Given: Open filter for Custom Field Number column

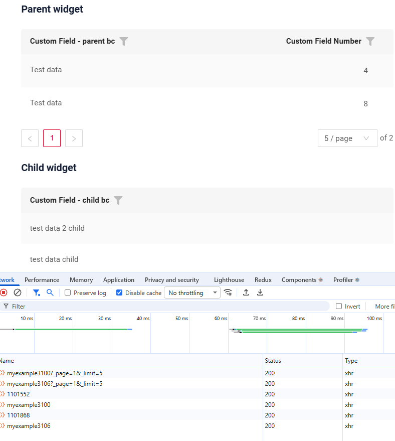Looking at the screenshot, I should coord(370,42).
